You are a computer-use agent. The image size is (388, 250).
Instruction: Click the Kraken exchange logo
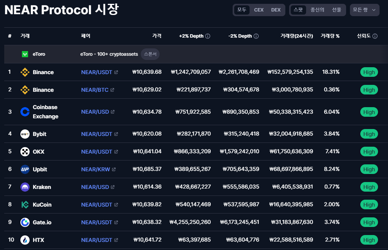click(25, 187)
